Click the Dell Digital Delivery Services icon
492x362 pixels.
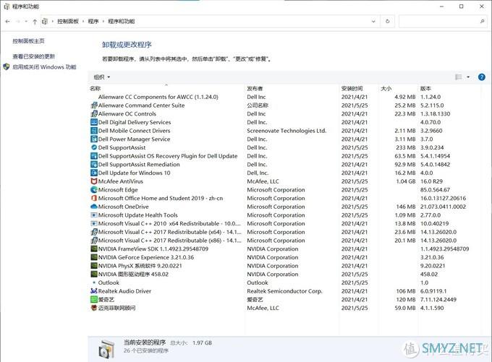(x=94, y=123)
